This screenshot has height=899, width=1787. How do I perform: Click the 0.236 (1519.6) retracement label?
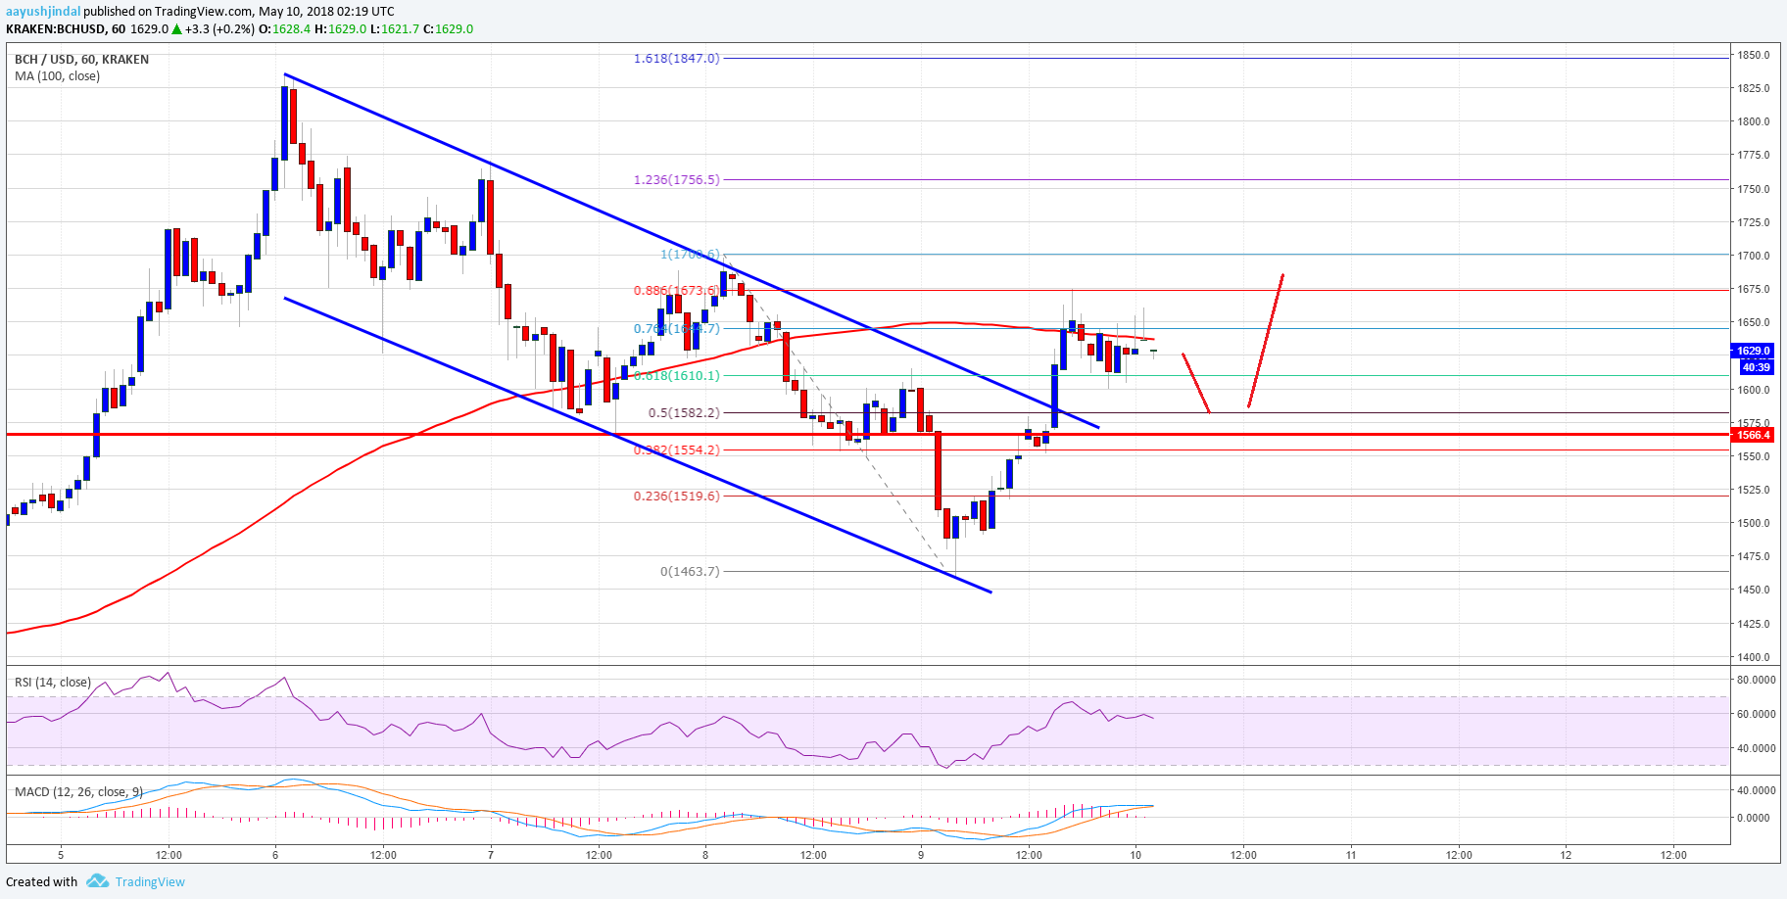pyautogui.click(x=677, y=496)
